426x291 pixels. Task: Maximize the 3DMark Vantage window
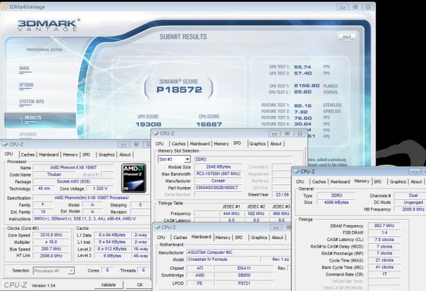pos(355,7)
